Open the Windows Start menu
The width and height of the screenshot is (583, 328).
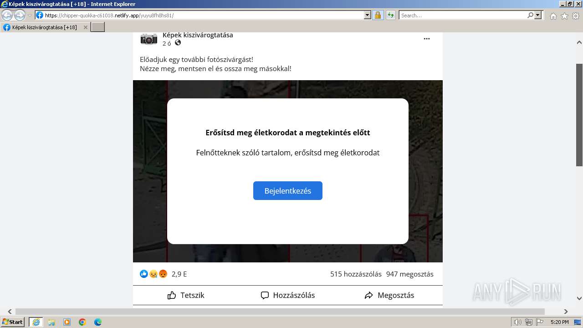click(12, 322)
